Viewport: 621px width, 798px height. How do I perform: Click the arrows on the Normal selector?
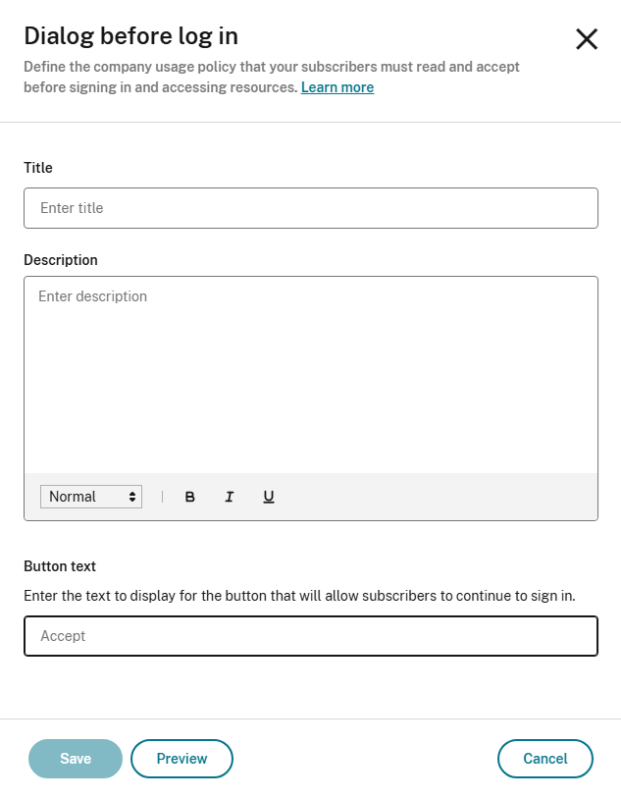(x=132, y=497)
